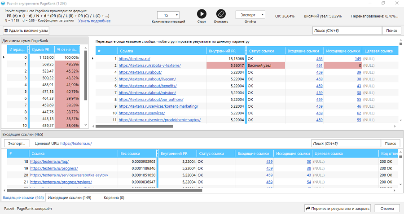Click the upper Поиск button
404x214 pixels.
(x=391, y=31)
